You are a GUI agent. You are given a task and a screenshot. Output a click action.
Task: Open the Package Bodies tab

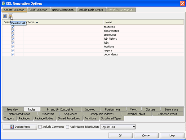click(44, 118)
